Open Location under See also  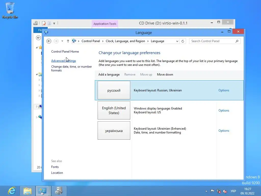click(57, 173)
